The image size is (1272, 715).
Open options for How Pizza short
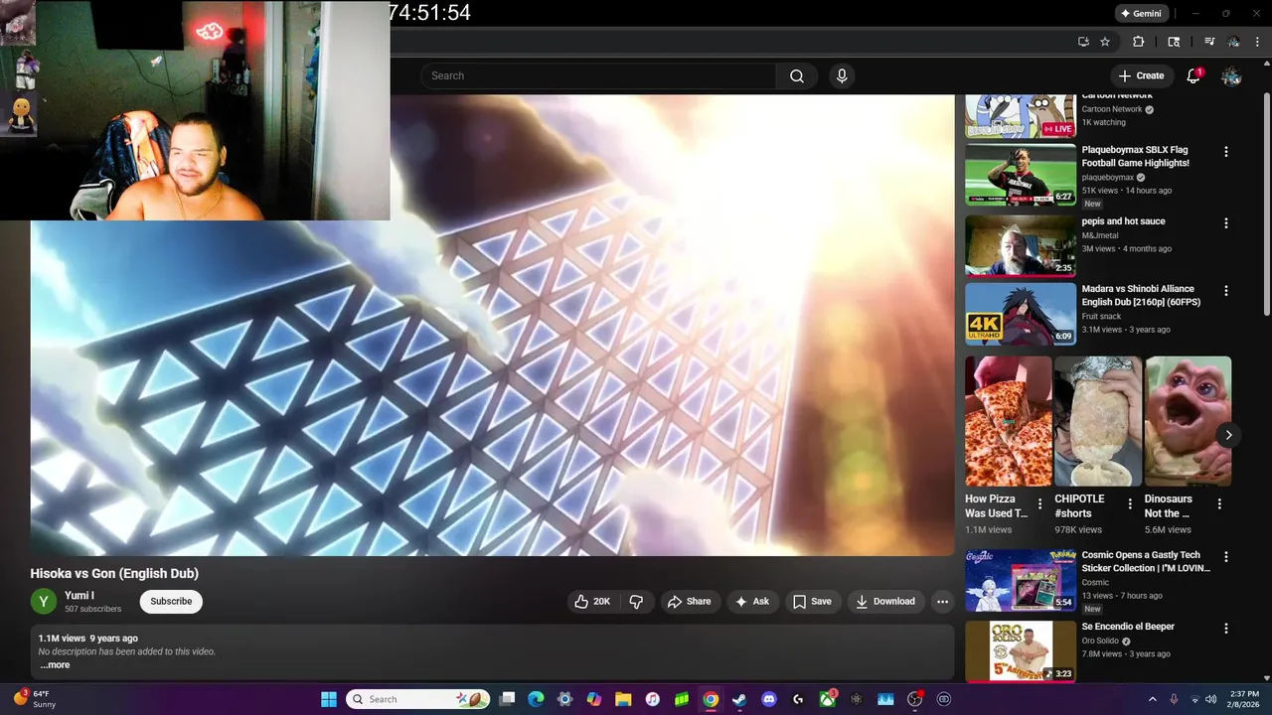(1040, 503)
